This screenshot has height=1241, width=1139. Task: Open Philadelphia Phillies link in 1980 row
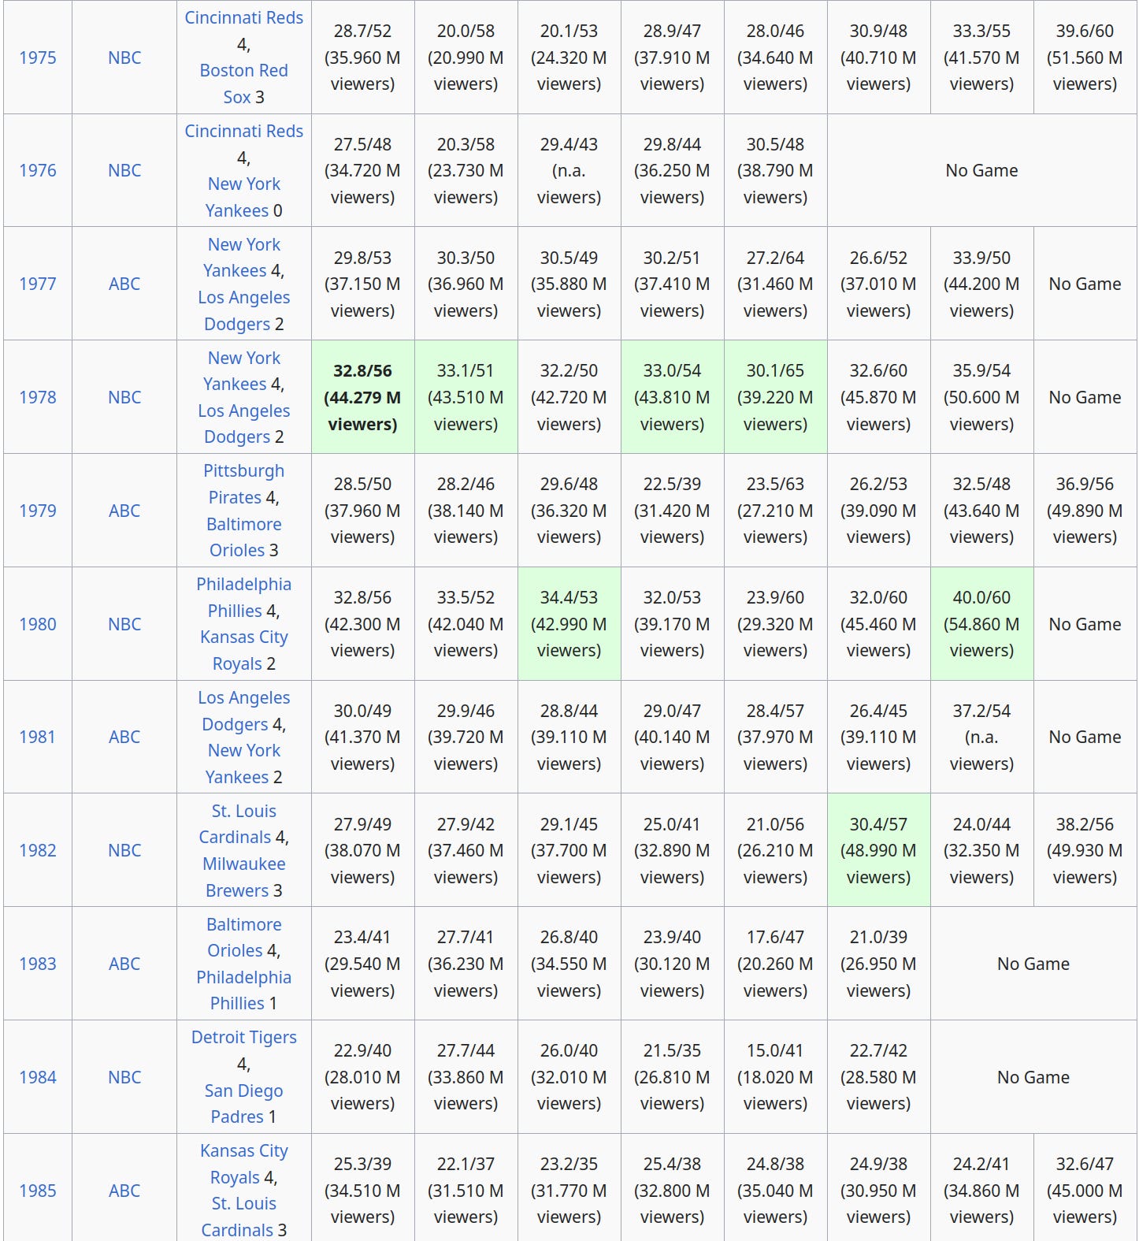(x=243, y=597)
